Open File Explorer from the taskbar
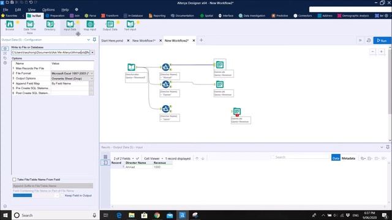This screenshot has width=392, height=220. tap(132, 215)
